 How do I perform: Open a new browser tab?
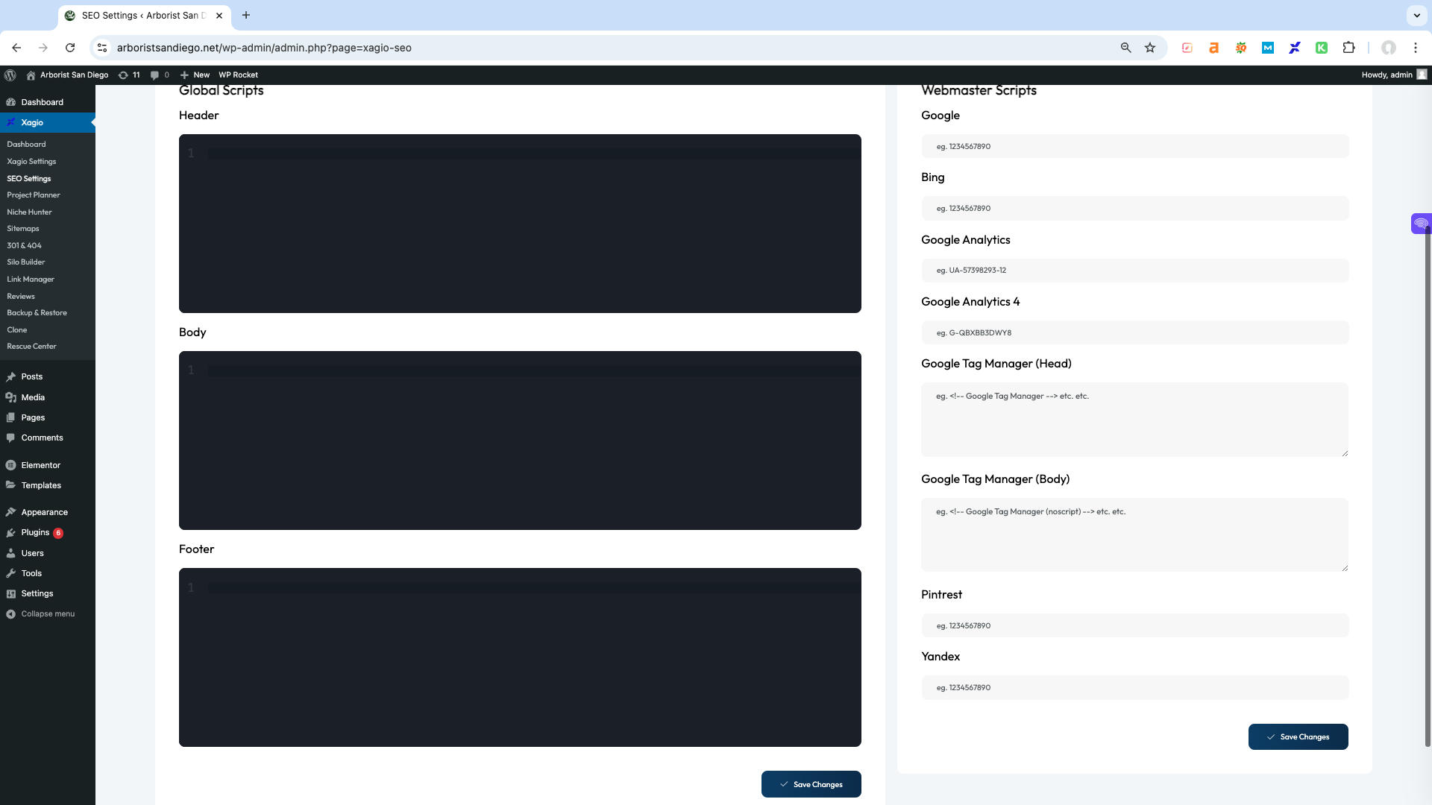pyautogui.click(x=246, y=15)
